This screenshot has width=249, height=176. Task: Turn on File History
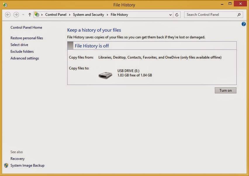click(x=225, y=90)
